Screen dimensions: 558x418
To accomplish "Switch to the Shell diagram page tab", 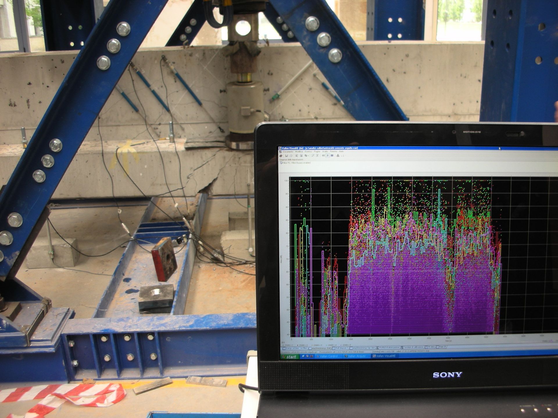I will pyautogui.click(x=341, y=348).
